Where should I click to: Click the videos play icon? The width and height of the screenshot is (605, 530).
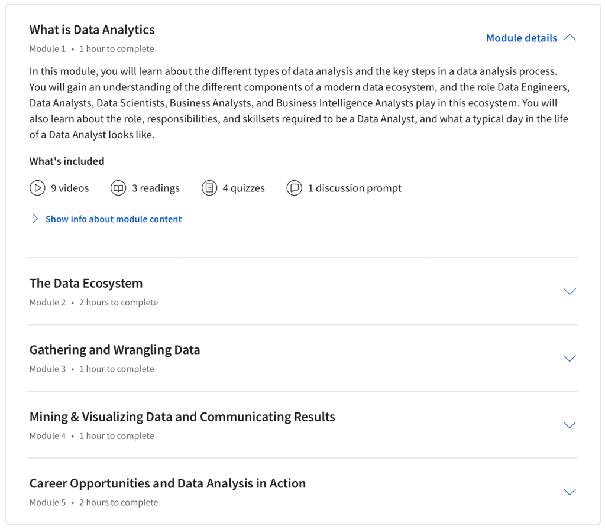point(37,188)
